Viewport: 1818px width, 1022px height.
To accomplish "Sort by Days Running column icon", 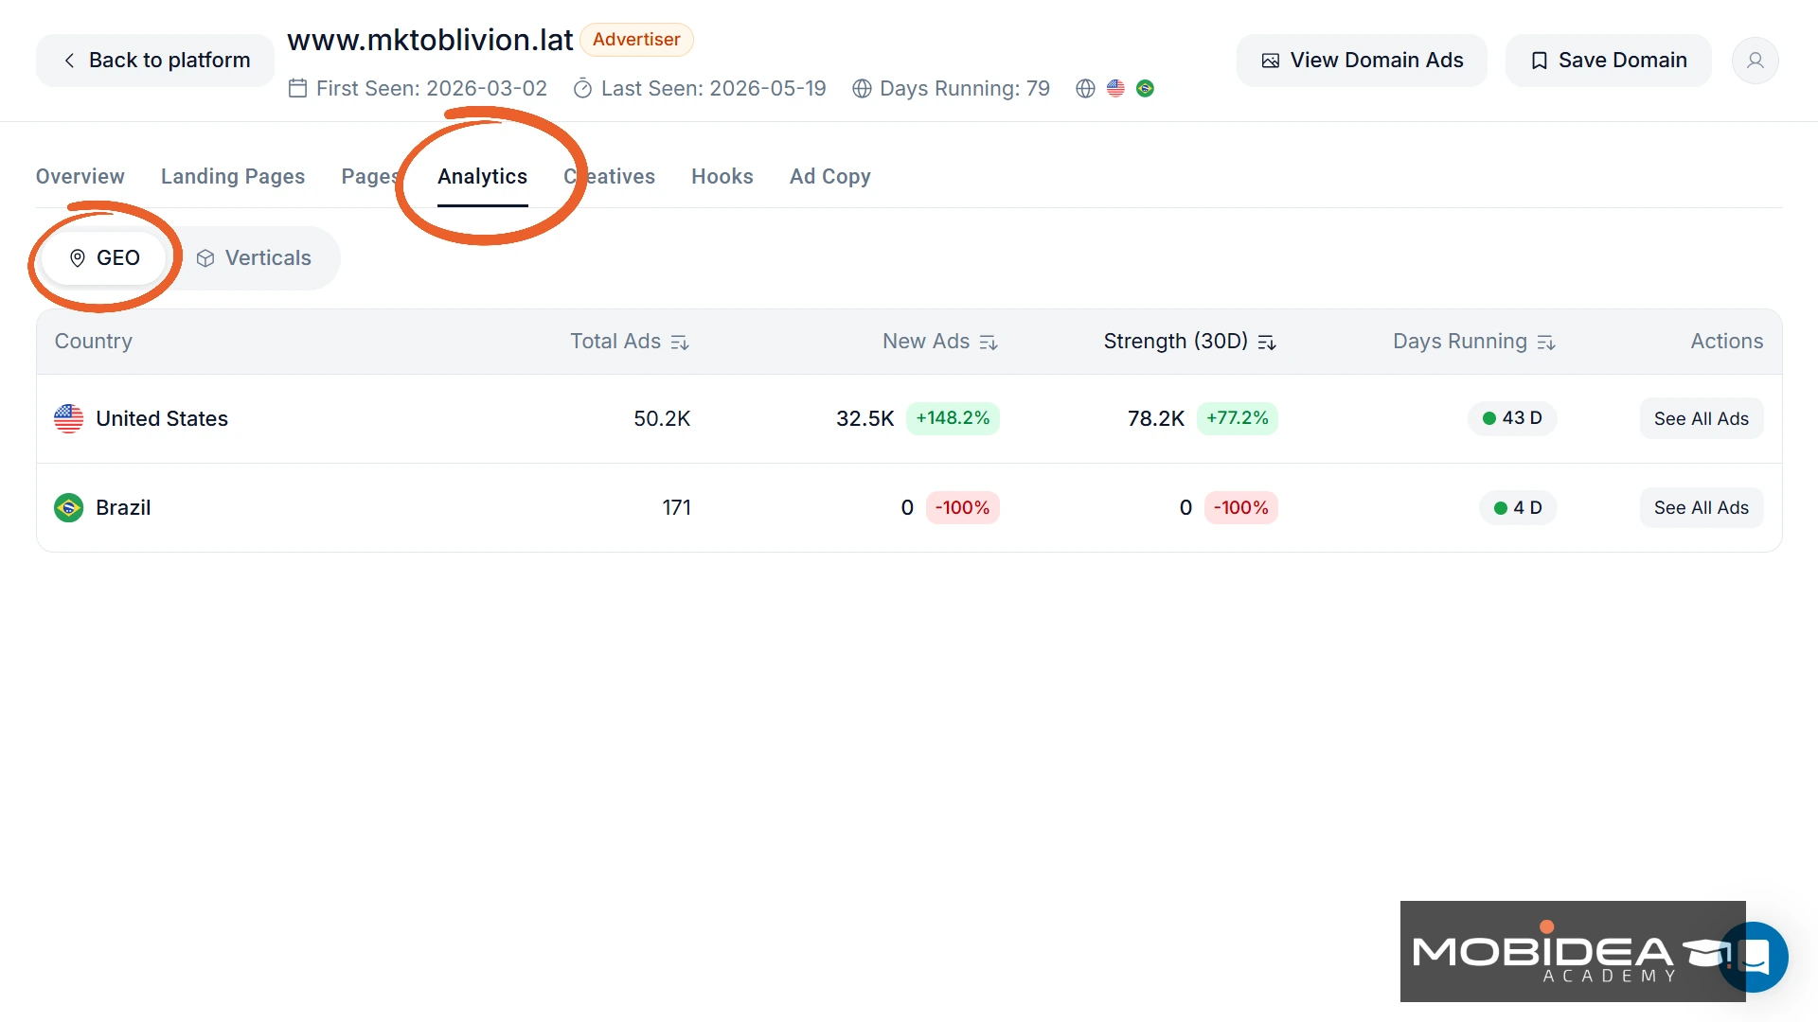I will [1546, 343].
